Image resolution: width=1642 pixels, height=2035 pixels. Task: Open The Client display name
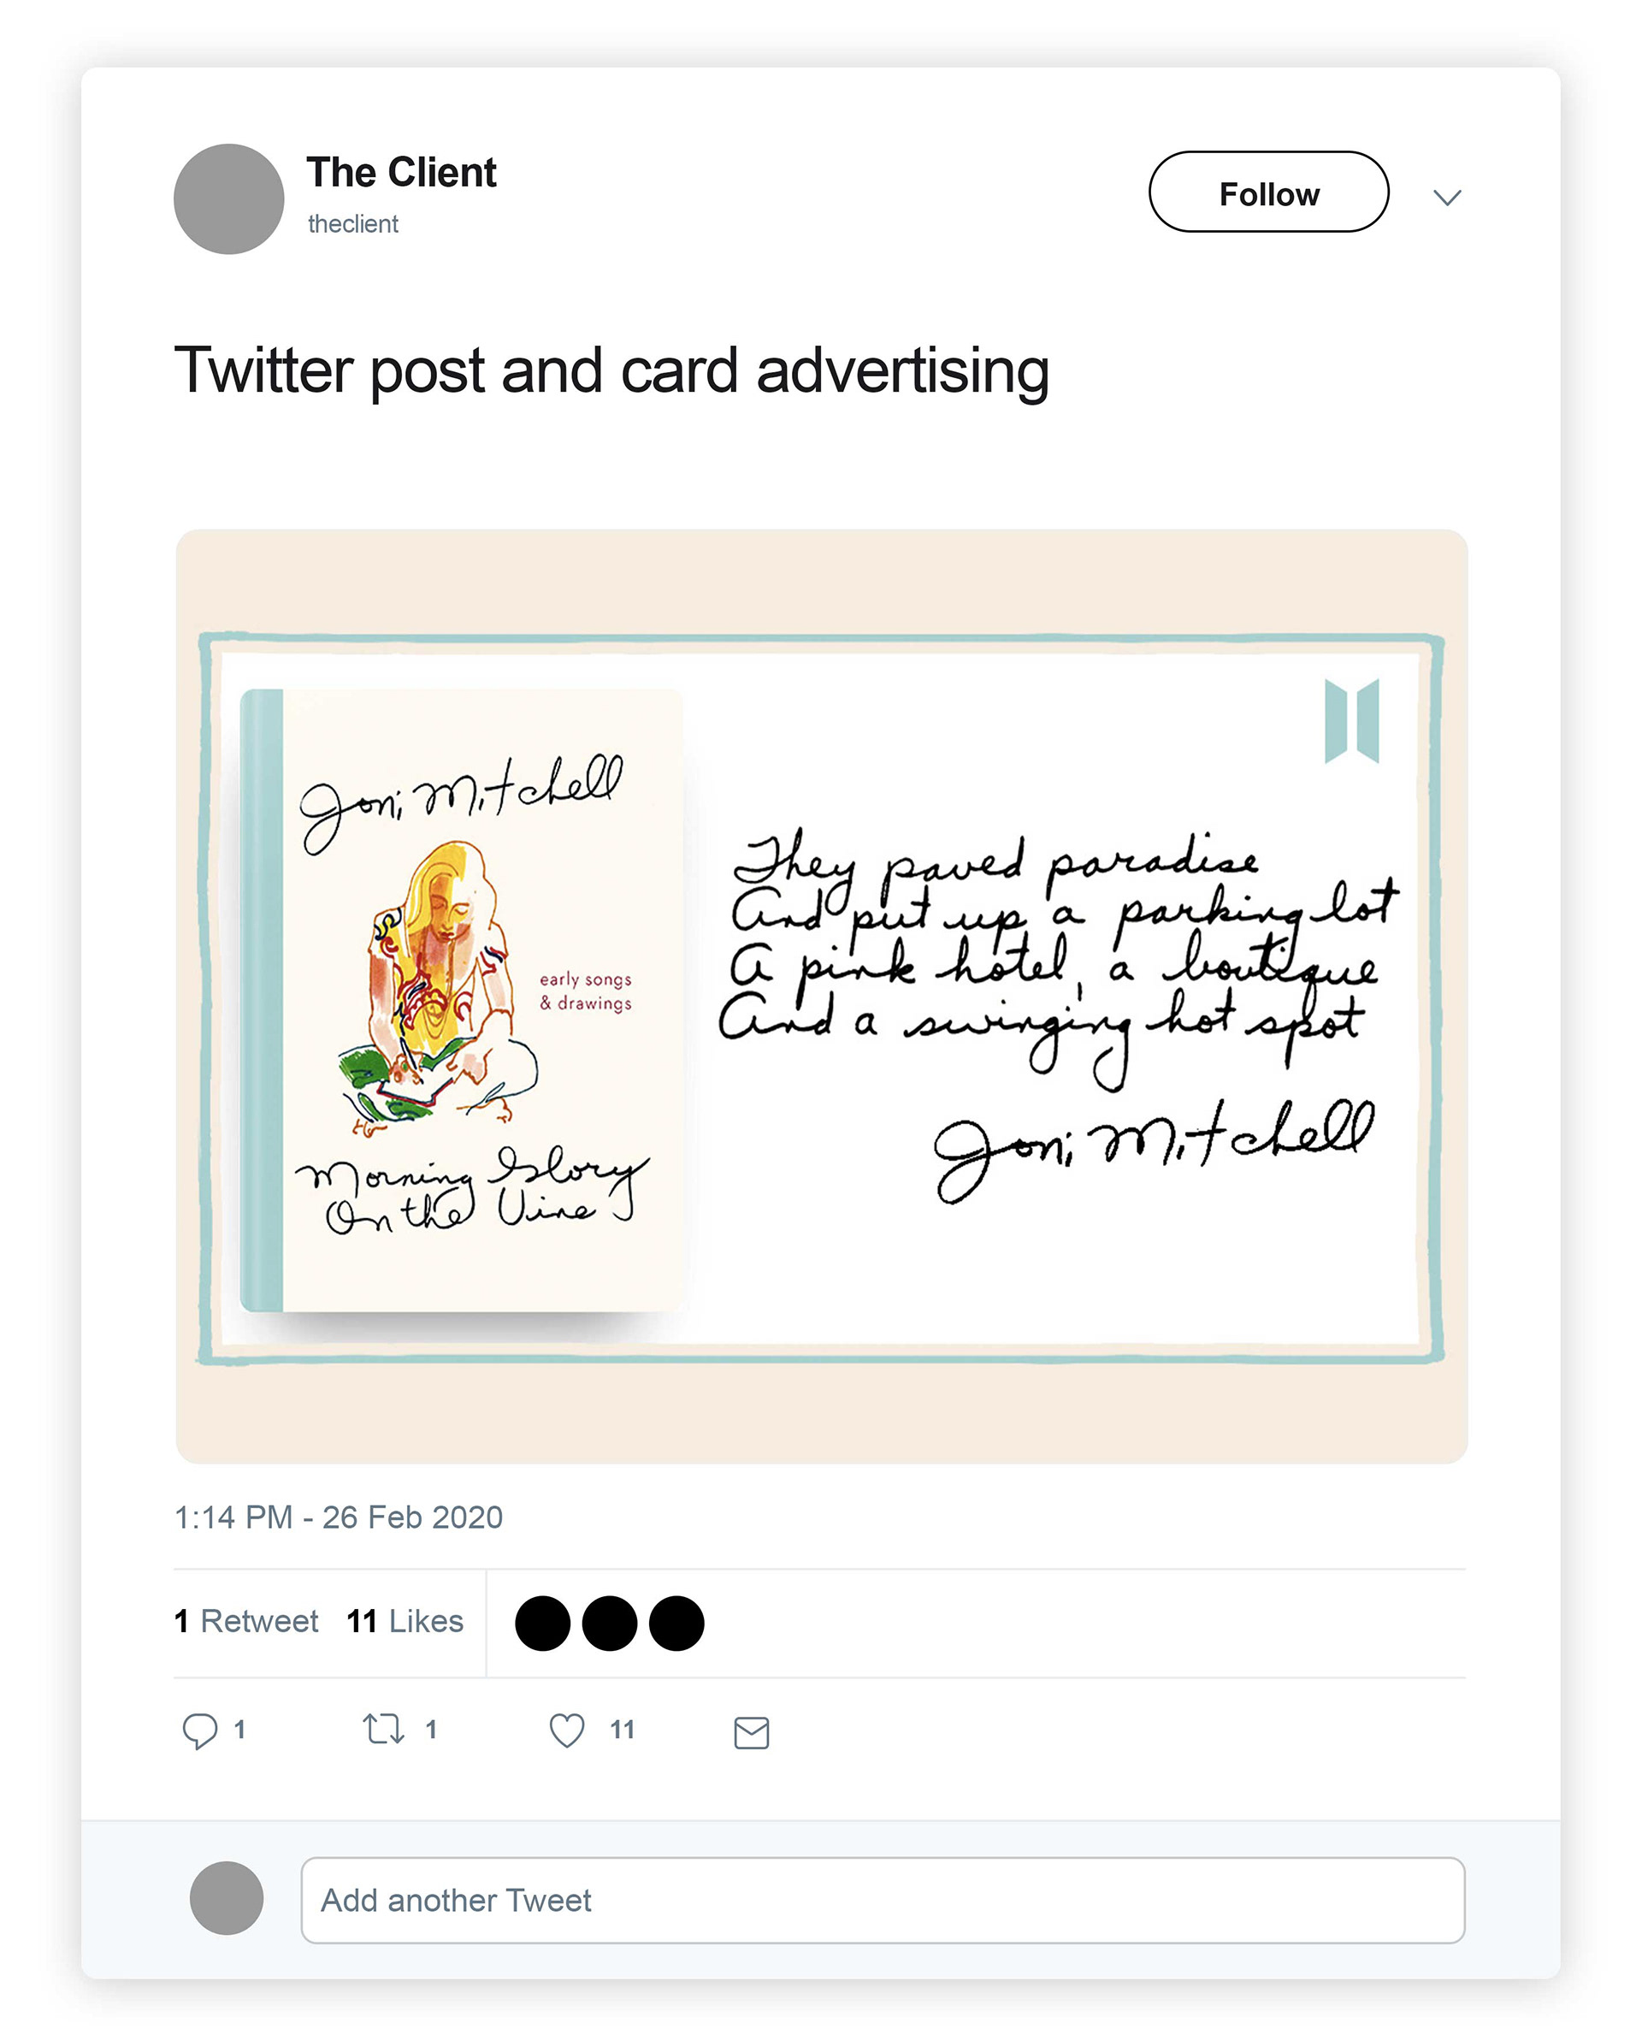(x=401, y=172)
